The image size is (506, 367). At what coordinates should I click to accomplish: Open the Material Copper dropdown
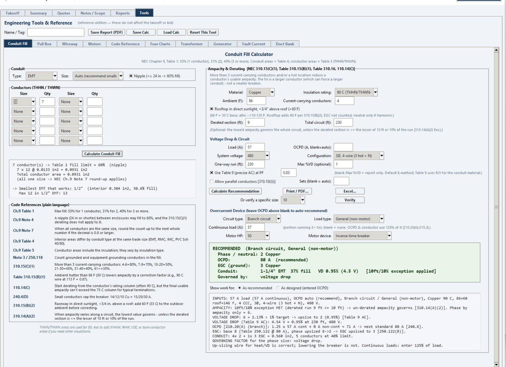click(x=260, y=92)
